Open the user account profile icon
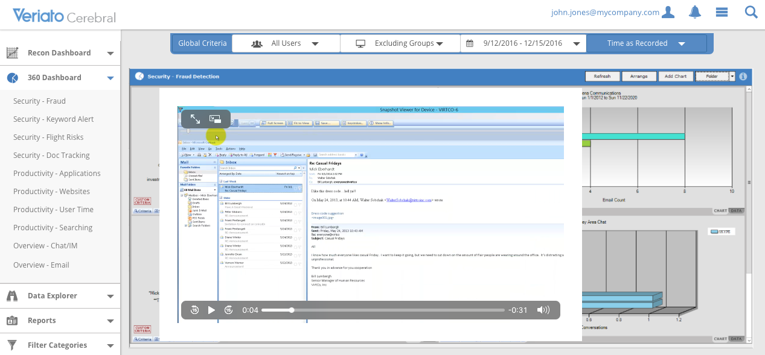This screenshot has height=355, width=765. (x=668, y=12)
